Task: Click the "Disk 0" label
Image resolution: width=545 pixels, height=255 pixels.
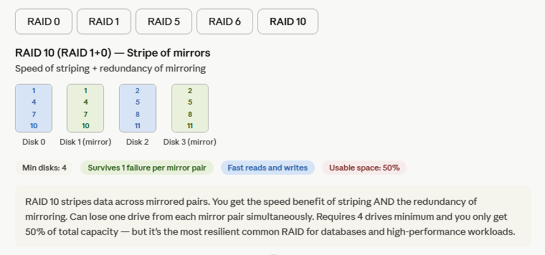Action: pos(34,142)
